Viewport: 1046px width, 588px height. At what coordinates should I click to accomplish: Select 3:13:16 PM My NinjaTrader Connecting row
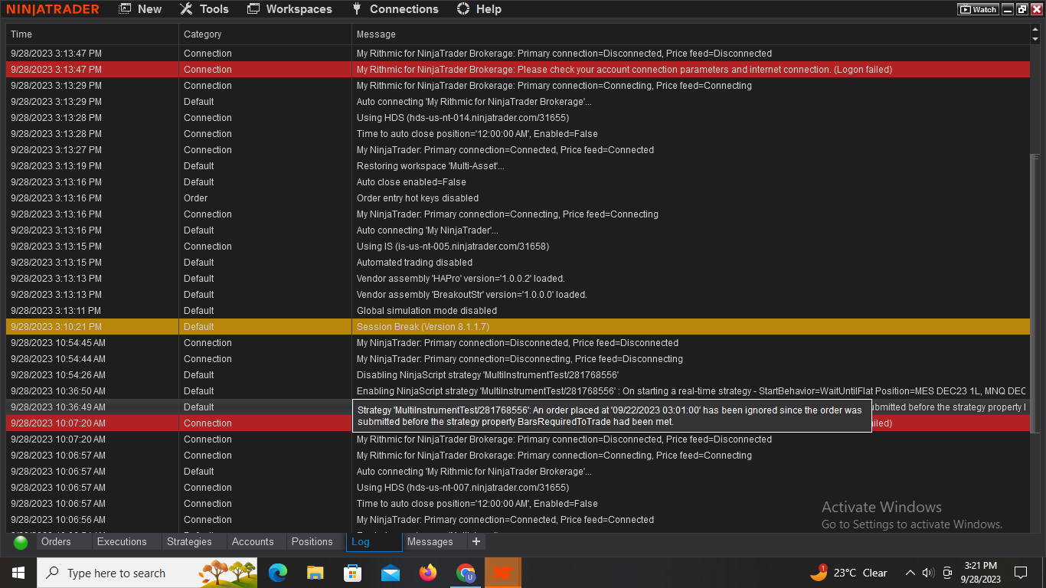(518, 214)
